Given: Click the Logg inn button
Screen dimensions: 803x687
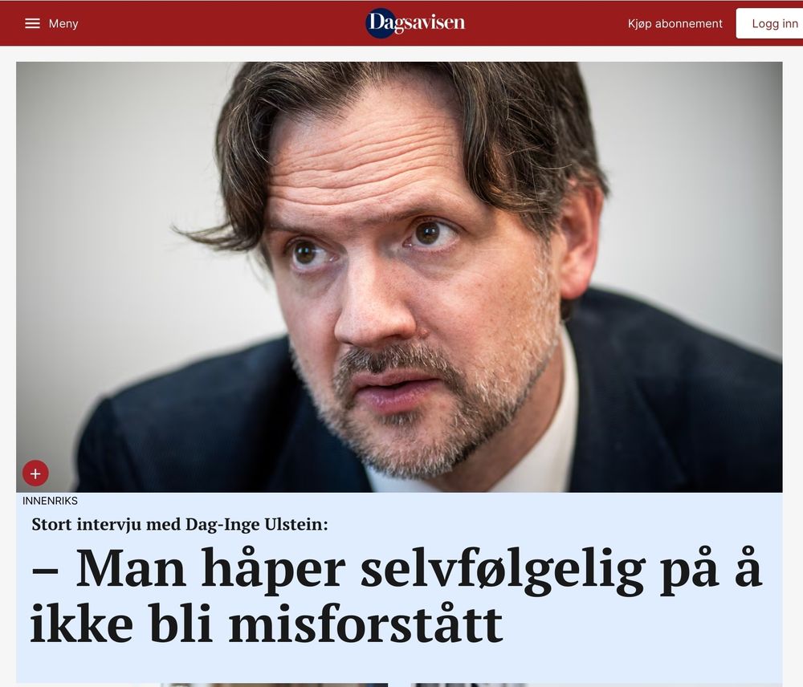Looking at the screenshot, I should point(769,23).
